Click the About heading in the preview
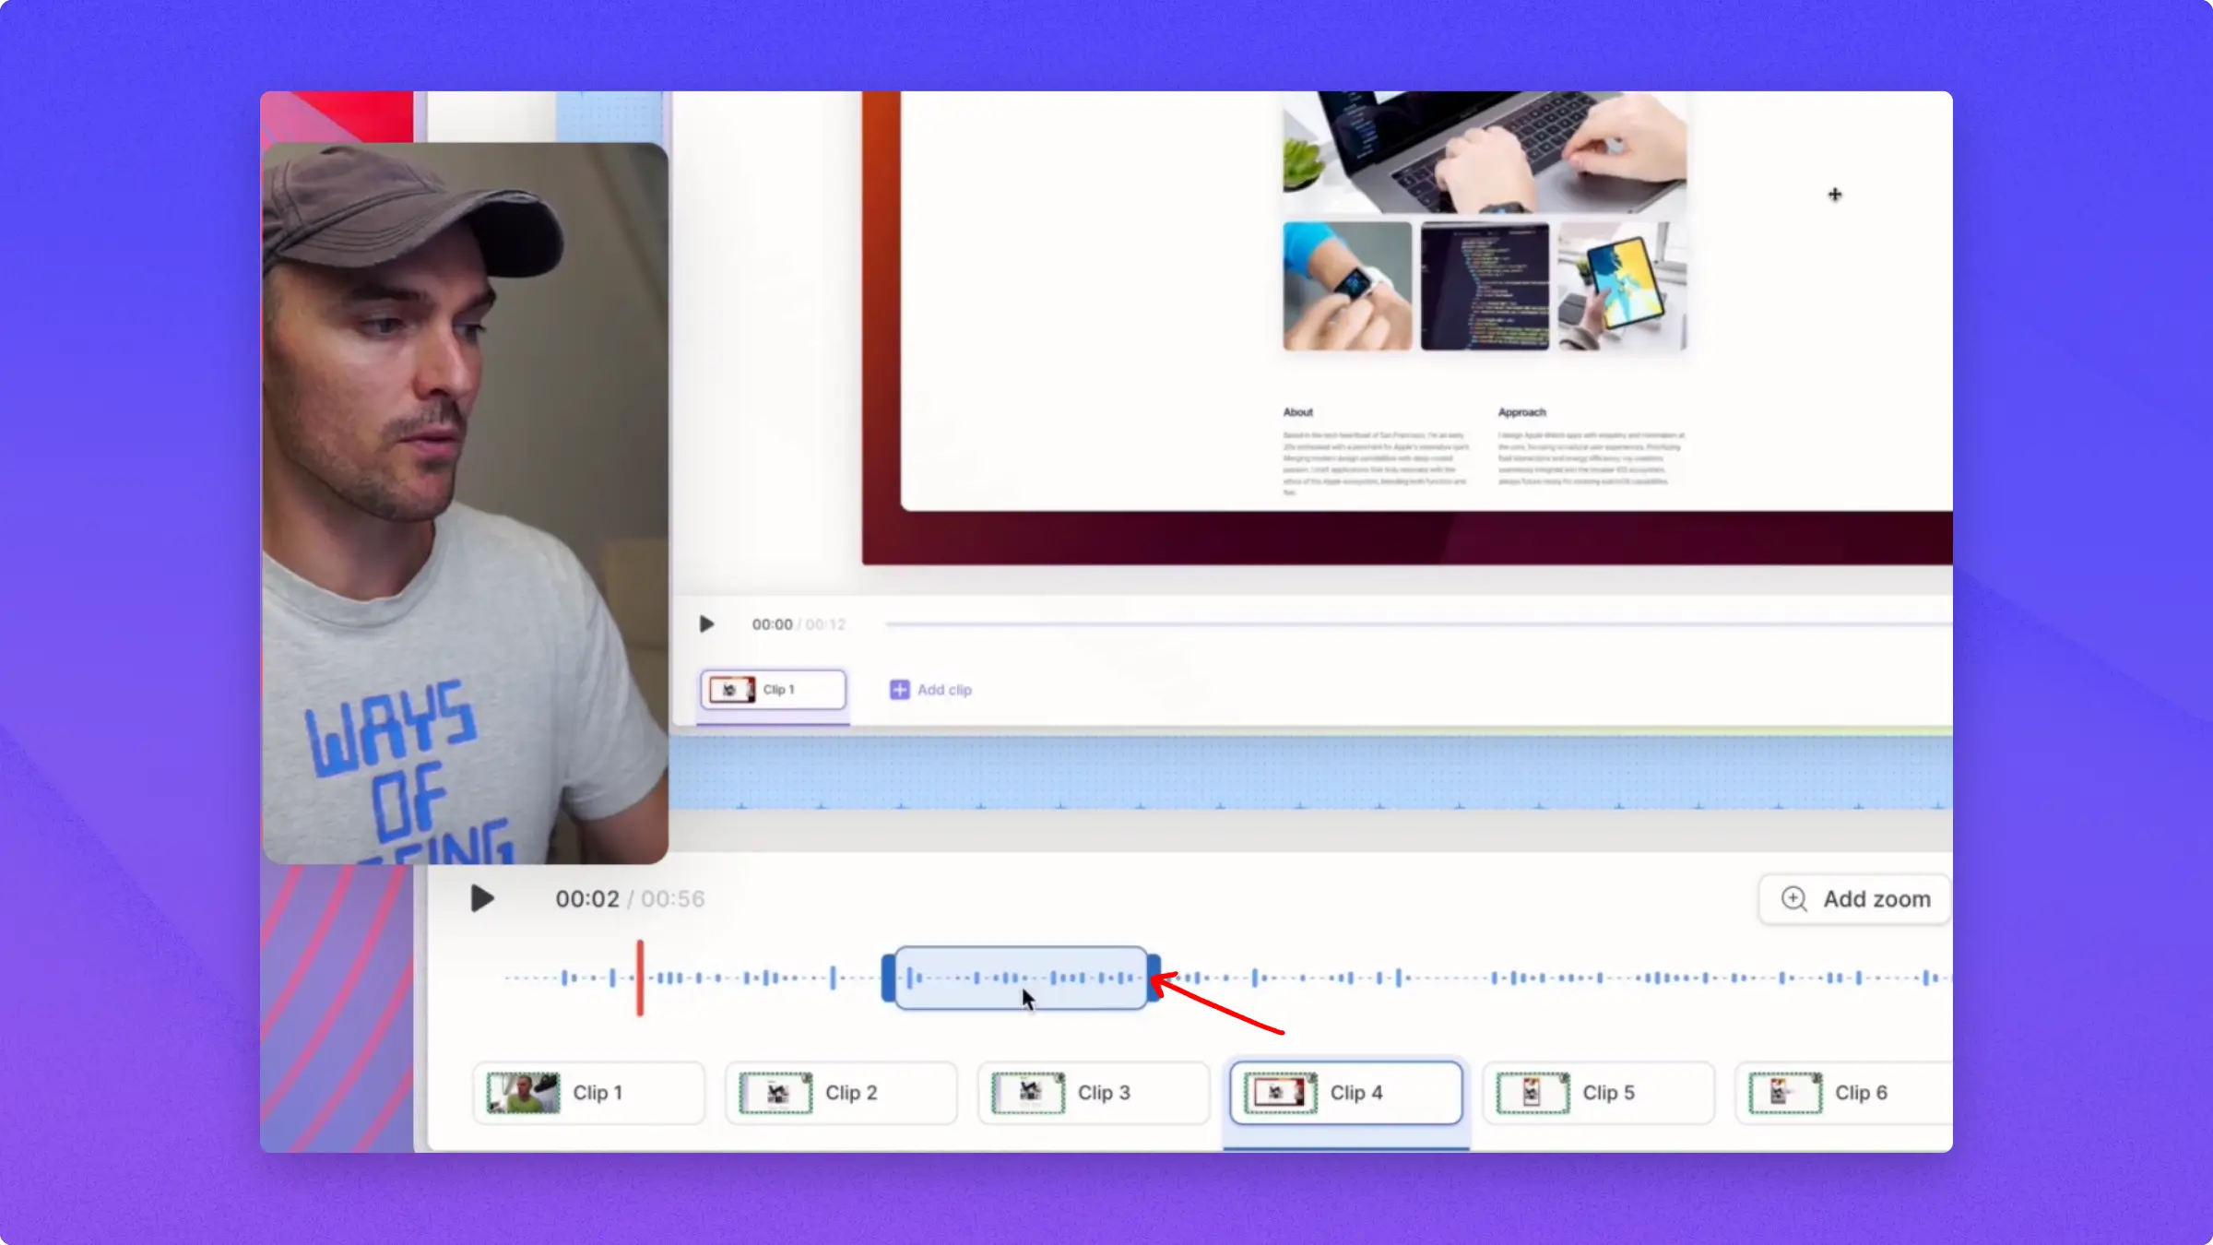2213x1245 pixels. tap(1297, 412)
